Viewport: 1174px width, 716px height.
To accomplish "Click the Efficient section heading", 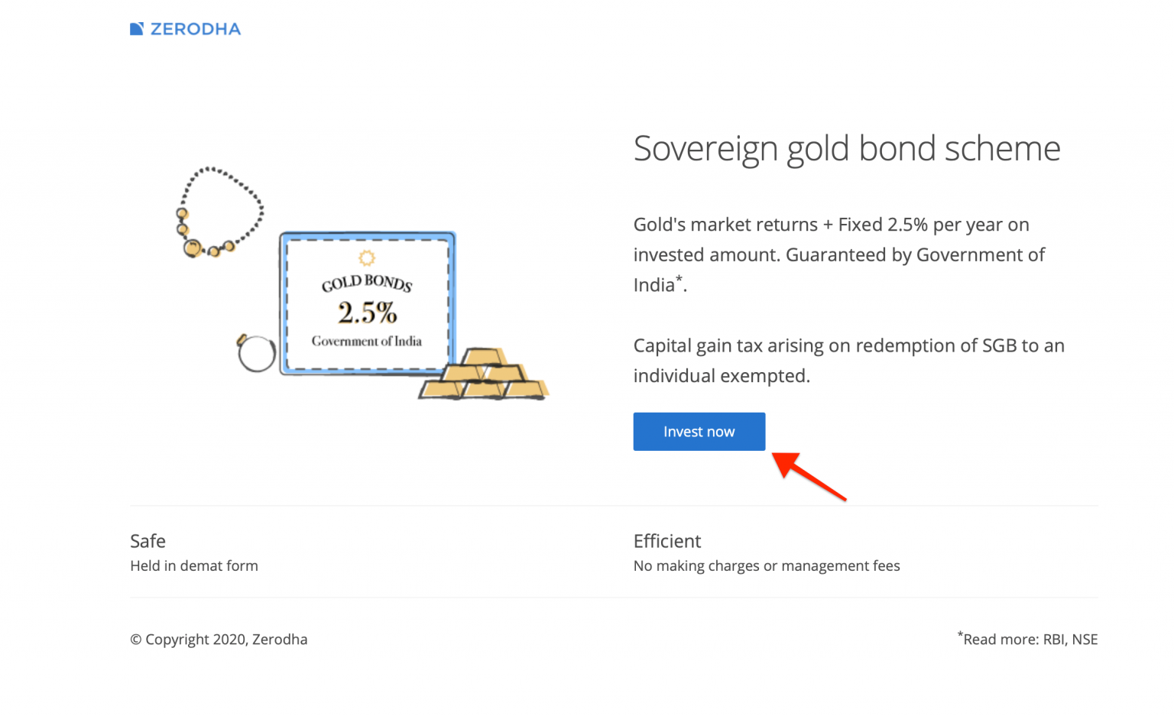I will [666, 541].
